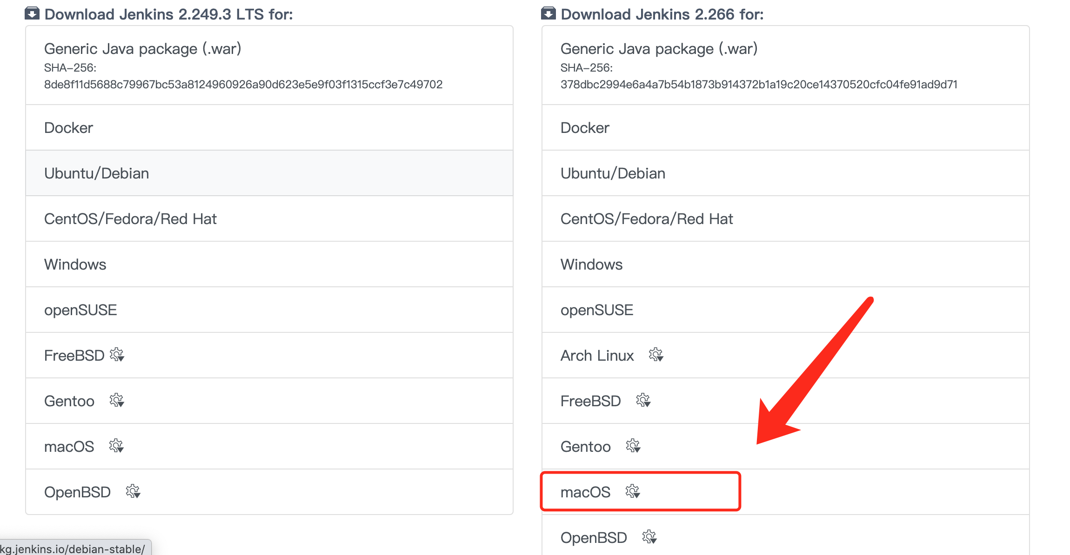Select openSUSE in the LTS download list
This screenshot has height=555, width=1070.
[269, 310]
